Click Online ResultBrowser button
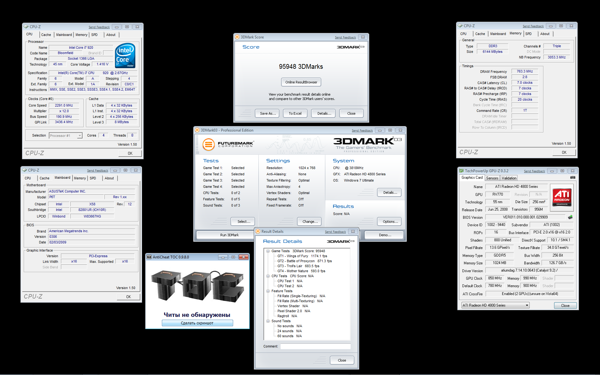 tap(301, 82)
